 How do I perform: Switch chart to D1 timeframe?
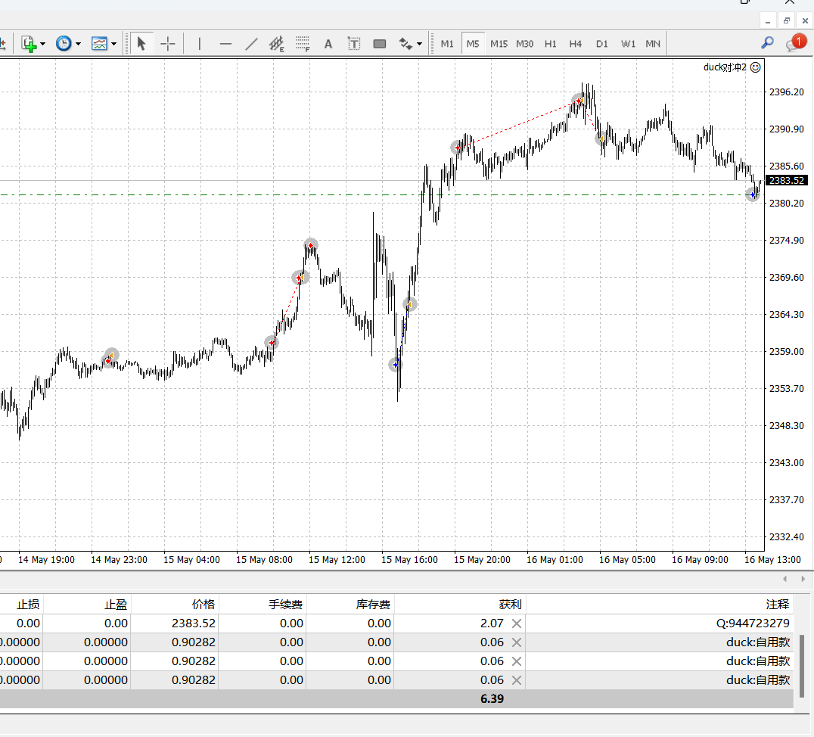click(601, 44)
